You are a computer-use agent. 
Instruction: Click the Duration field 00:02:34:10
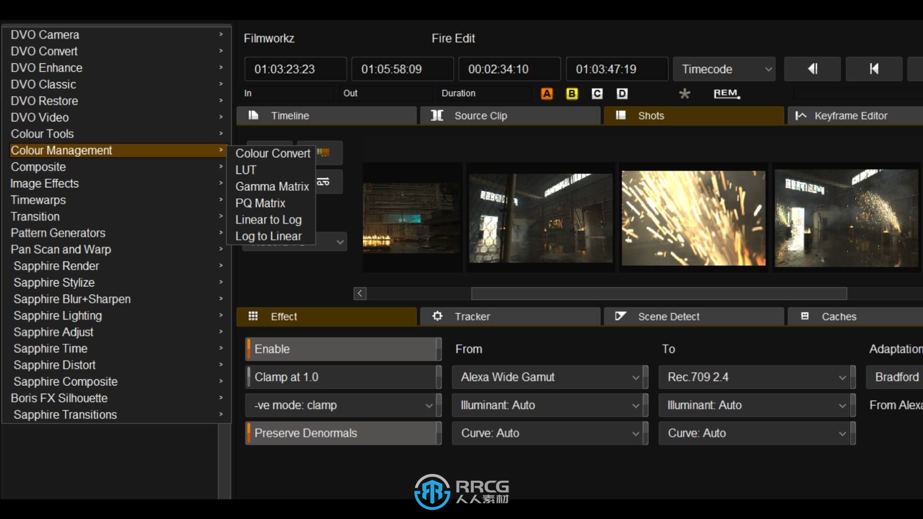(509, 69)
